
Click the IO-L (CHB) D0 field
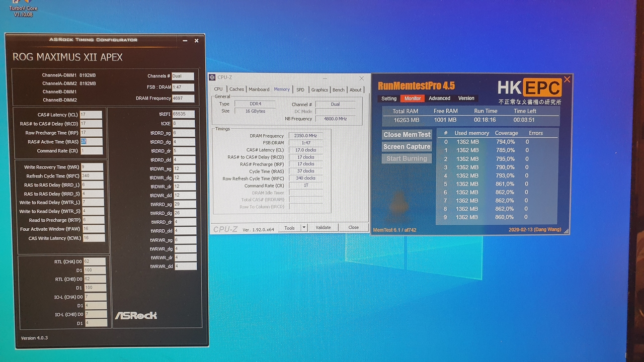[96, 314]
